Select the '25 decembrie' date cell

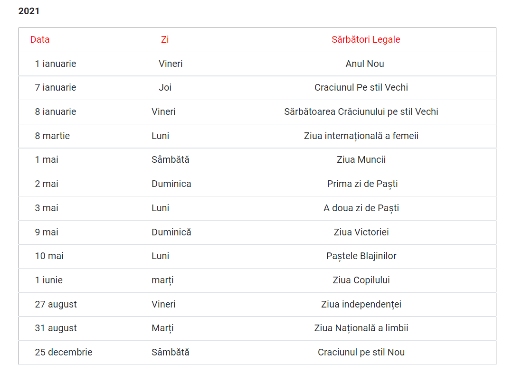point(64,353)
